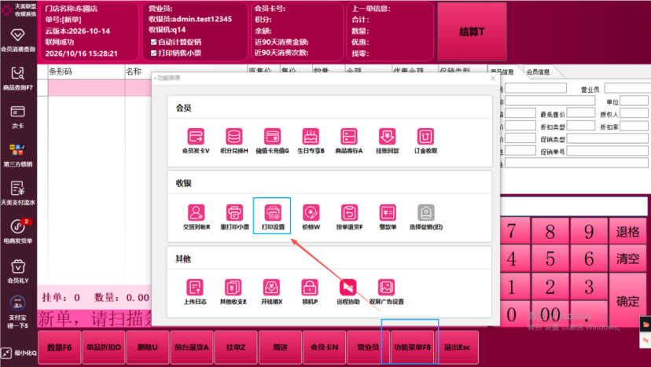Click the 退出Esc exit button
The height and width of the screenshot is (367, 651).
click(457, 347)
